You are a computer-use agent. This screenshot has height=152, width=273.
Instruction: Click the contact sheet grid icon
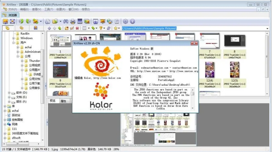pos(117,21)
